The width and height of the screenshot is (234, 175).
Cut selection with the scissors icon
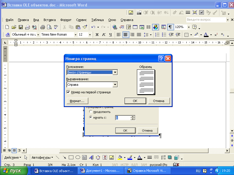pyautogui.click(x=64, y=27)
